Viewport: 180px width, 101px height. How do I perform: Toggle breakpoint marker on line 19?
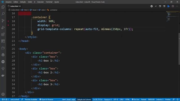coord(8,25)
